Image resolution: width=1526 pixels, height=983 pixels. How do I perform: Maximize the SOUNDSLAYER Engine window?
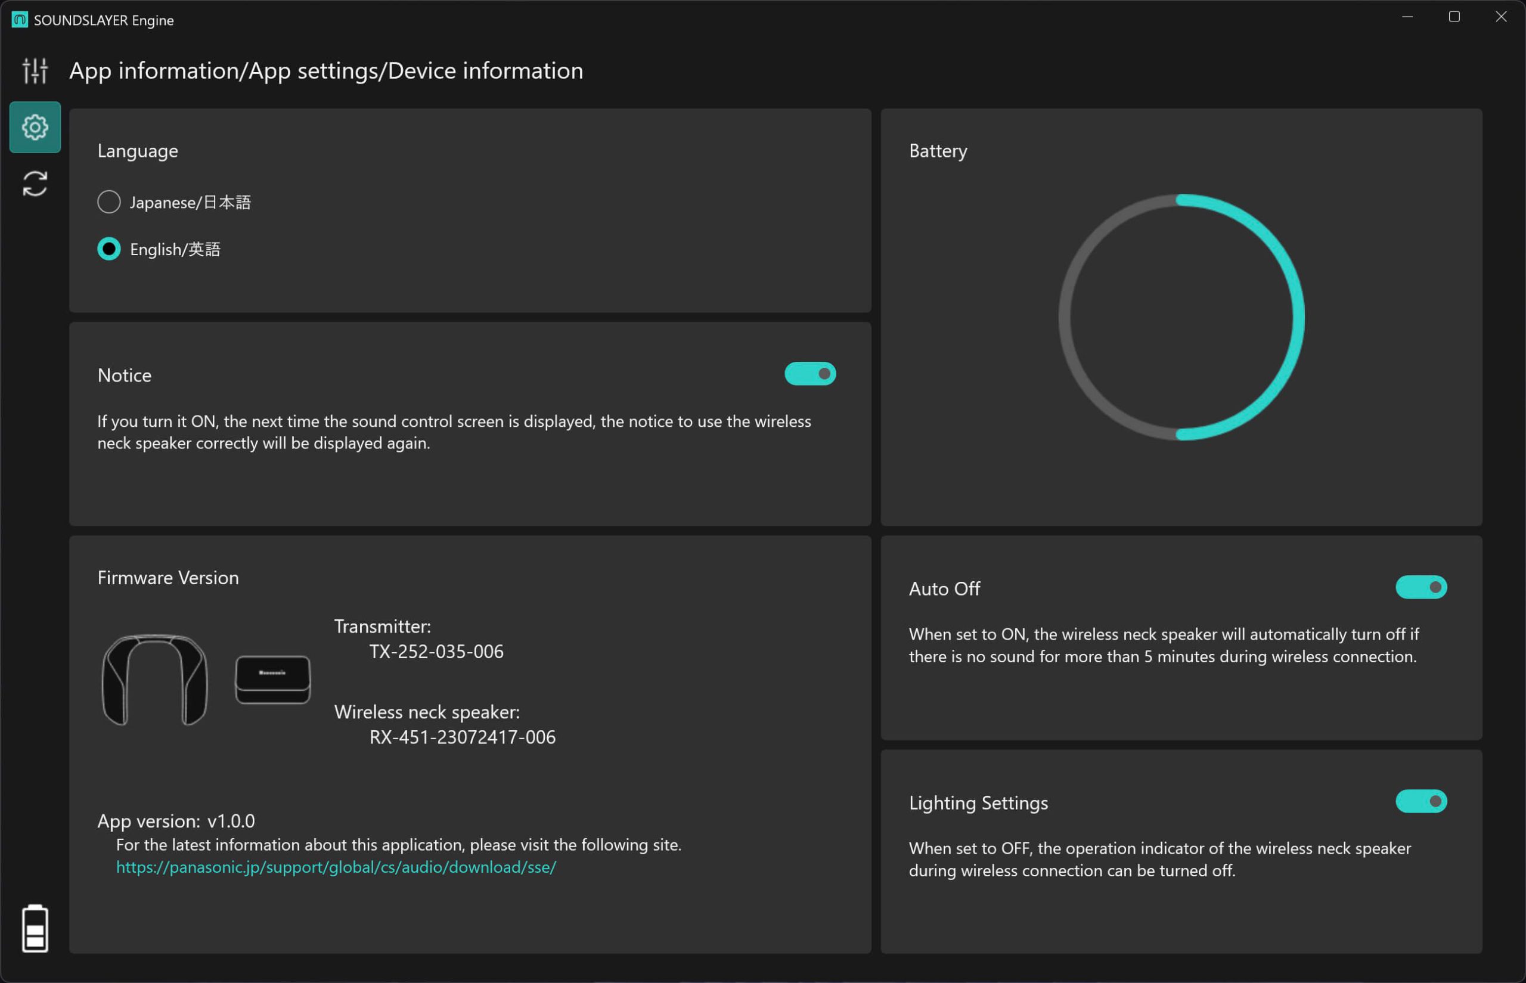click(1454, 17)
